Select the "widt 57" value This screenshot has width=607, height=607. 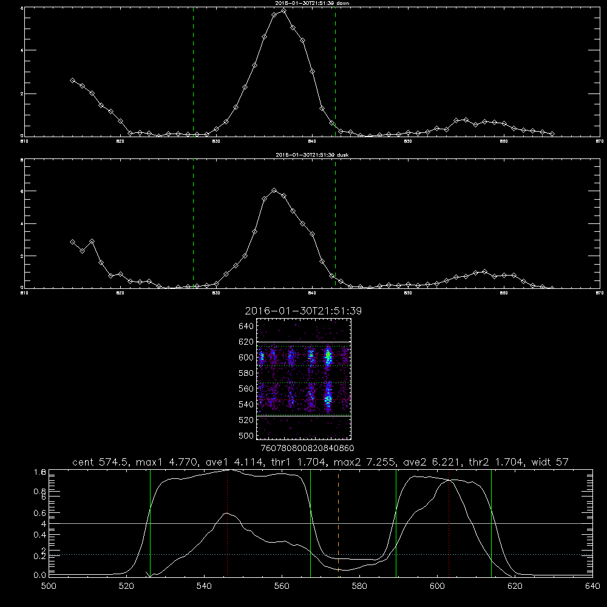550,462
